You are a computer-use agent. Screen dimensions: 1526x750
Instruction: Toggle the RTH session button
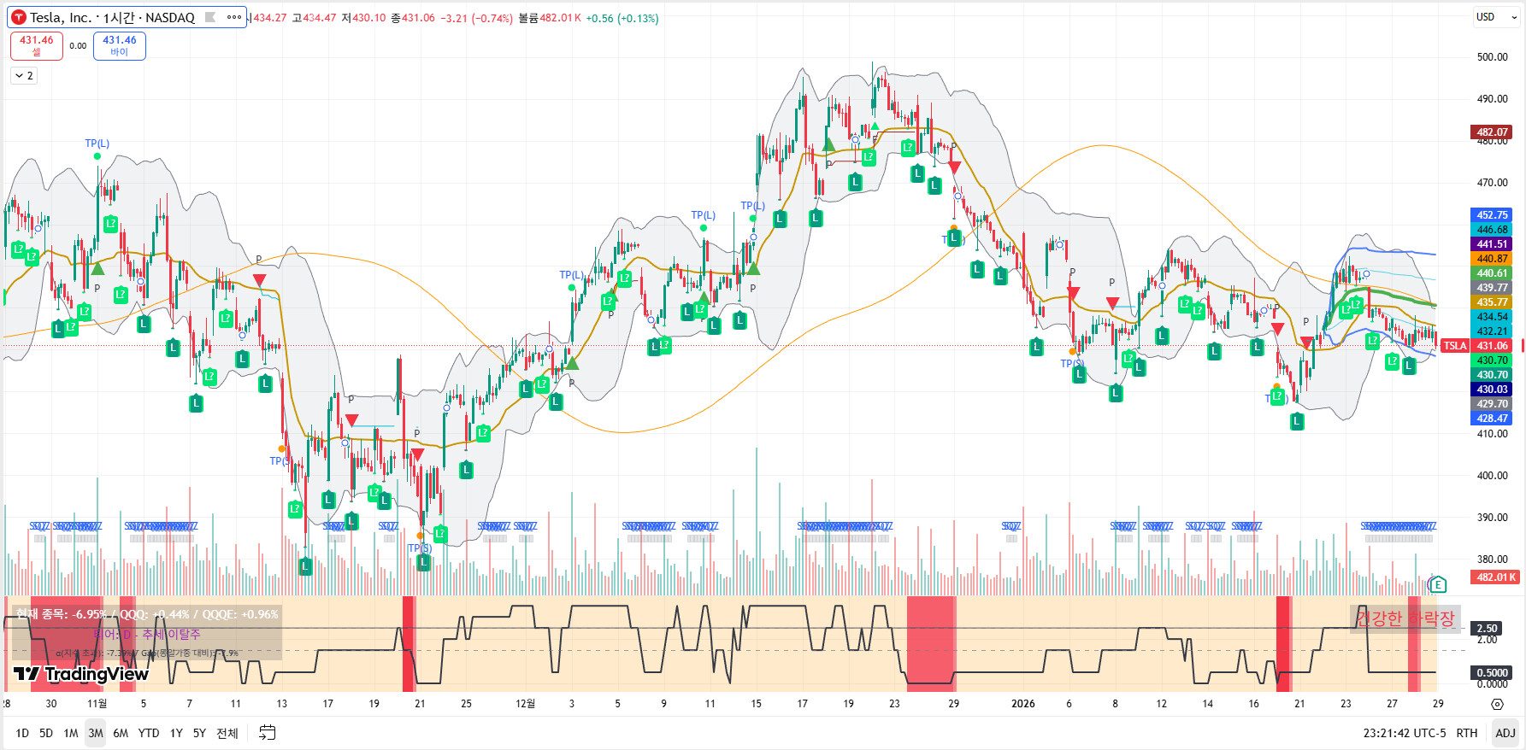(1467, 733)
